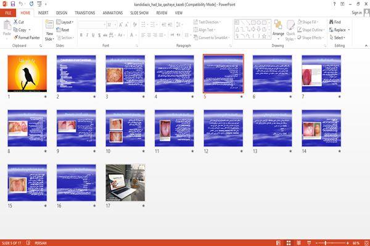Toggle Underline formatting
370x246 pixels.
pyautogui.click(x=93, y=35)
